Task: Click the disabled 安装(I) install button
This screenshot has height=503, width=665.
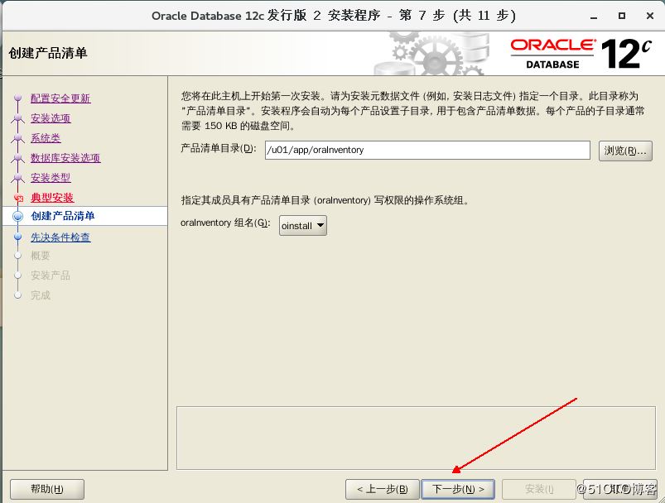Action: pyautogui.click(x=538, y=490)
